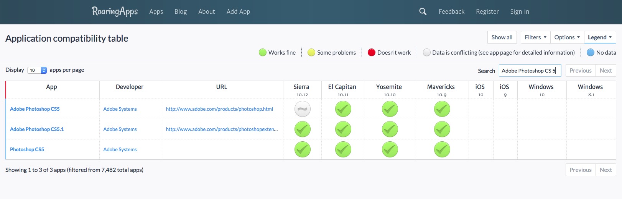Image resolution: width=622 pixels, height=199 pixels.
Task: Open Feedback from the navbar
Action: pyautogui.click(x=452, y=11)
